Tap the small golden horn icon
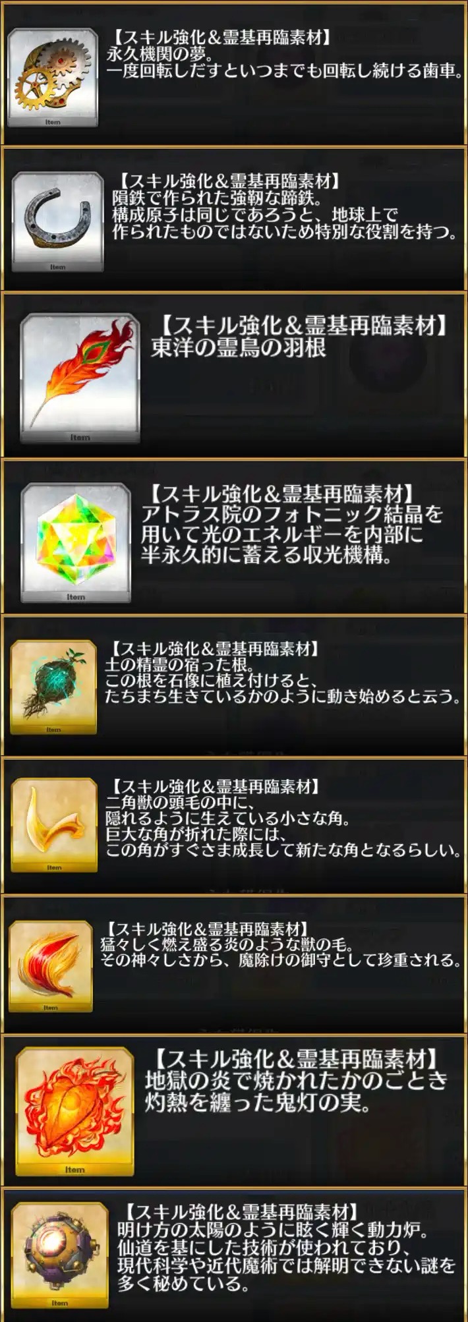Image resolution: width=468 pixels, height=1322 pixels. click(54, 825)
